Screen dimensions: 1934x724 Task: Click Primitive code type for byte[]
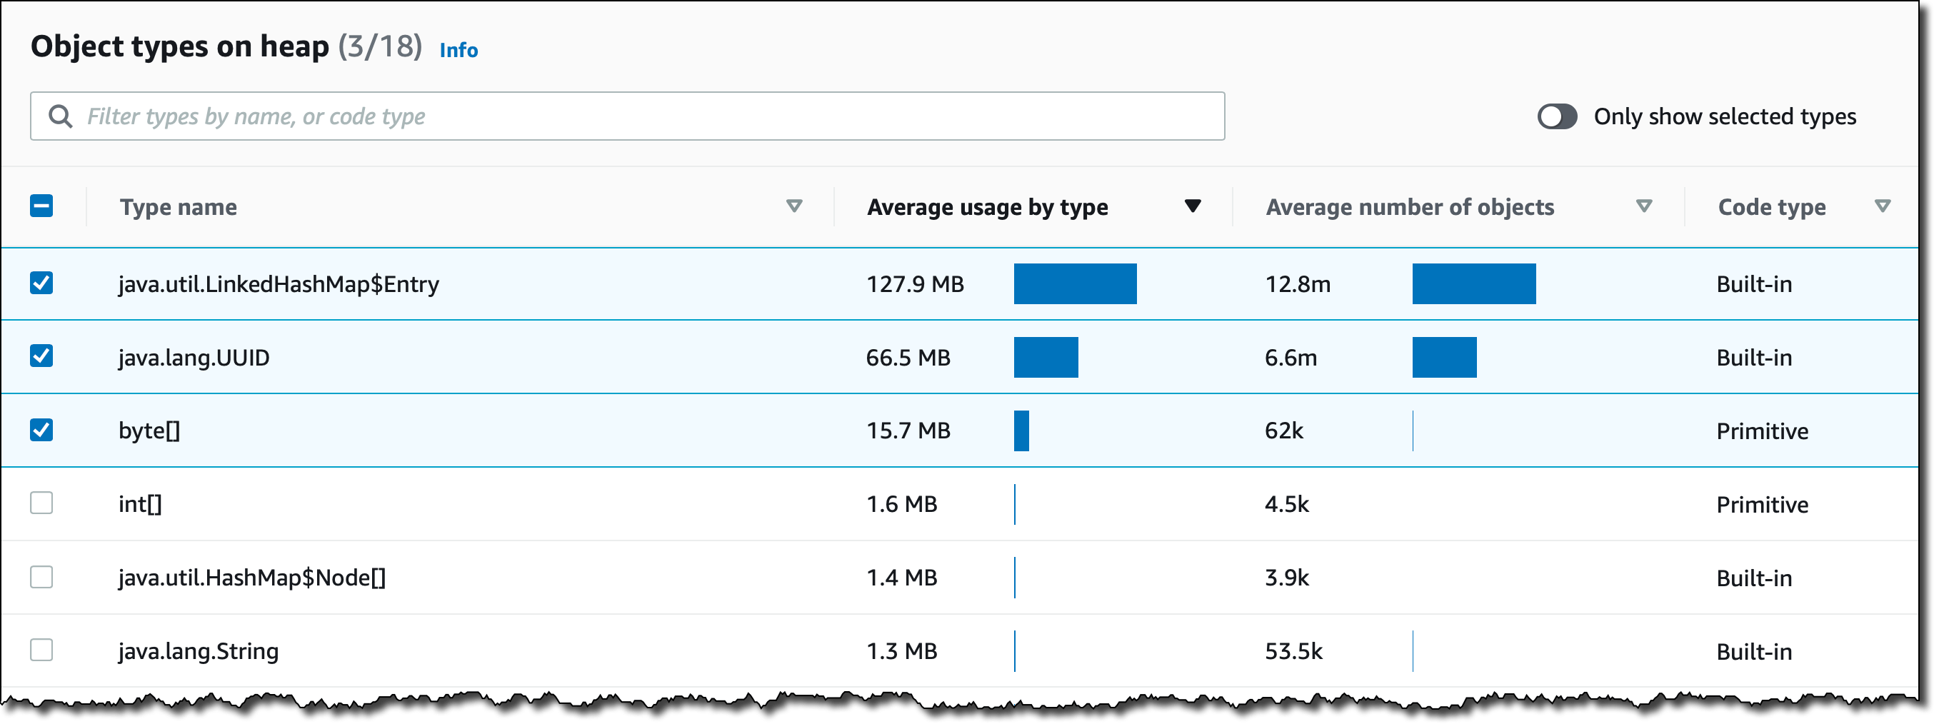pyautogui.click(x=1762, y=431)
